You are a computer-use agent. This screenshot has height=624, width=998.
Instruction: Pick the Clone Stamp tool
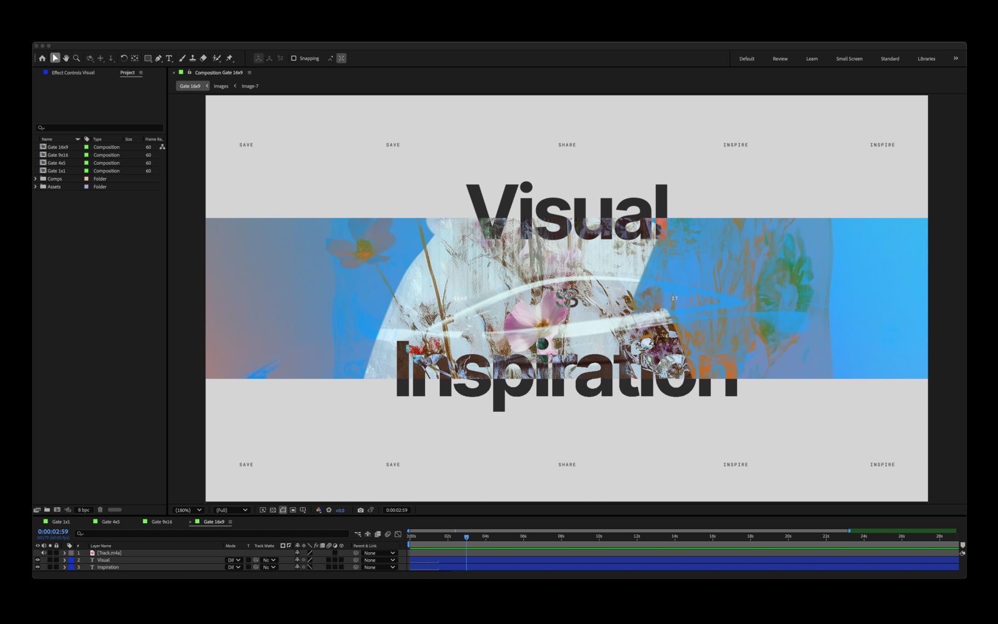[193, 58]
